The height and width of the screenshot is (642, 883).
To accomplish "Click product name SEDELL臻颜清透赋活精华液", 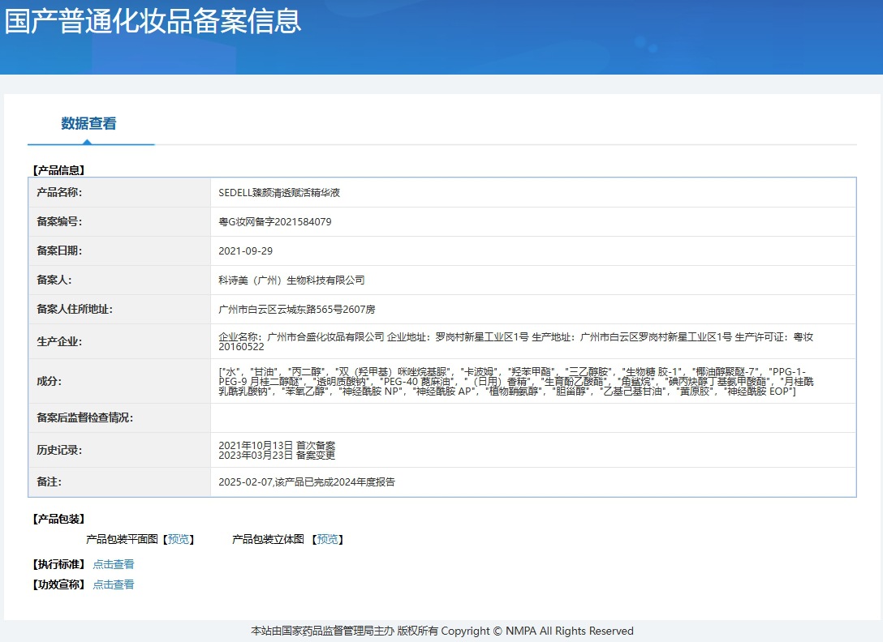I will pos(279,192).
